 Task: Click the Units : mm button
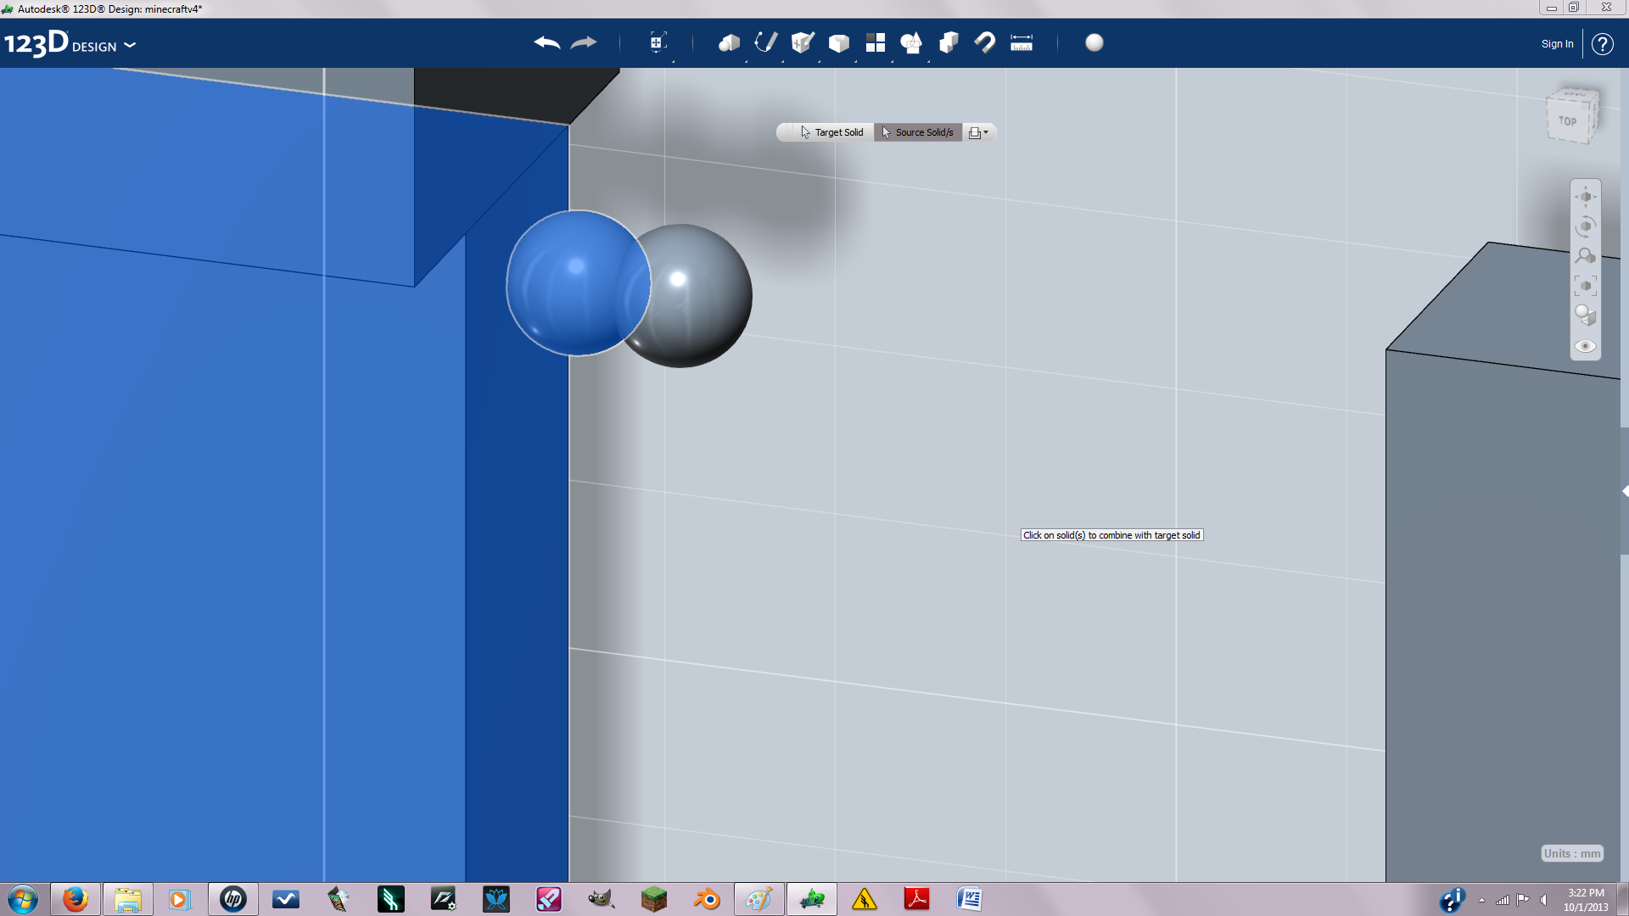1572,853
